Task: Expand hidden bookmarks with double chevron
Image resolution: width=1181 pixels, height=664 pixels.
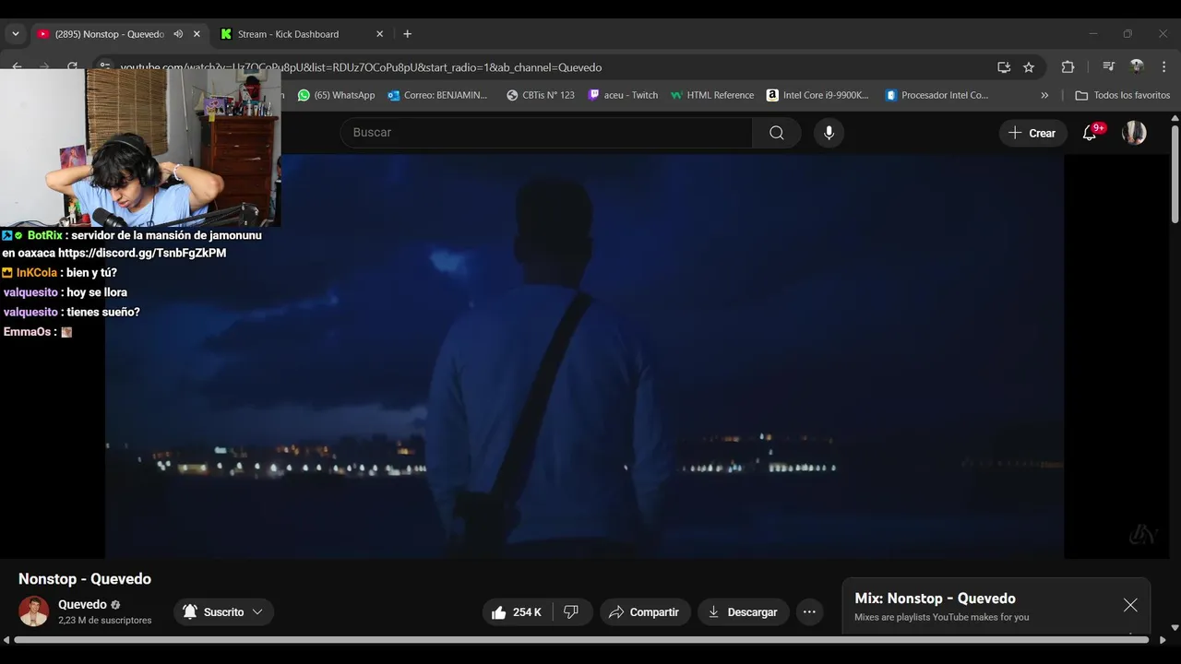Action: click(1044, 95)
